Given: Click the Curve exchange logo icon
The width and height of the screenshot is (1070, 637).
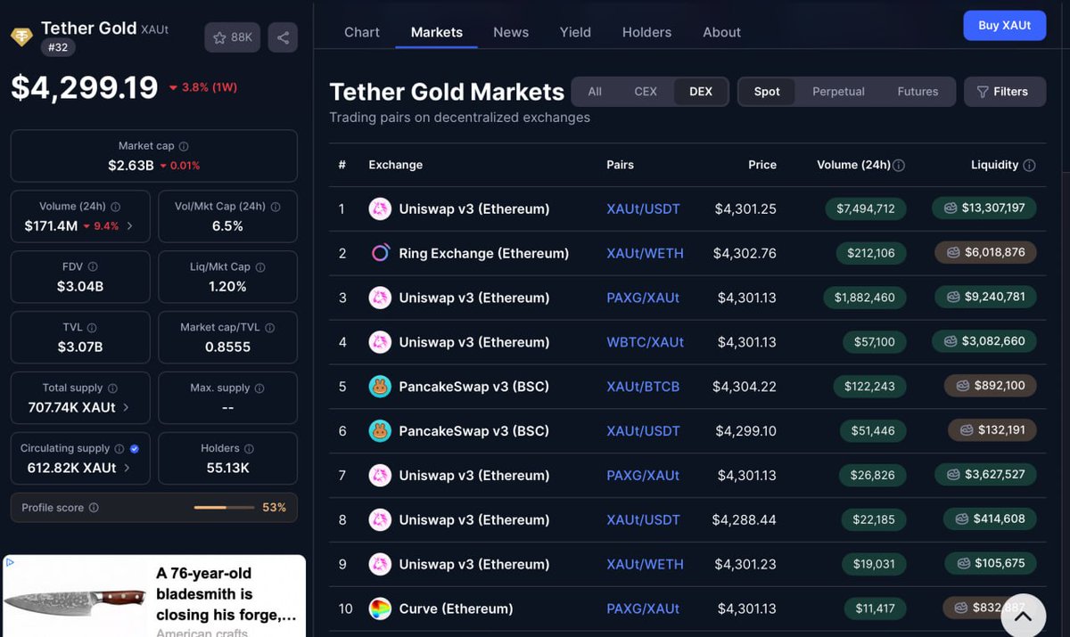Looking at the screenshot, I should point(380,608).
